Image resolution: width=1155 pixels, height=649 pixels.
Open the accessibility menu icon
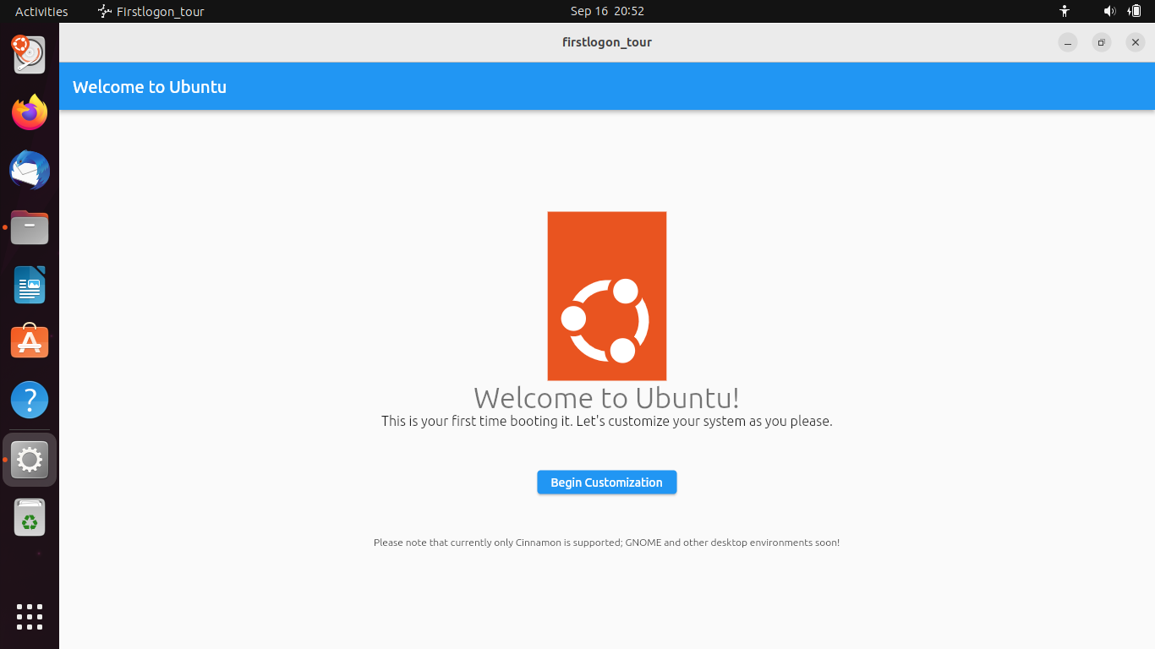[1065, 11]
